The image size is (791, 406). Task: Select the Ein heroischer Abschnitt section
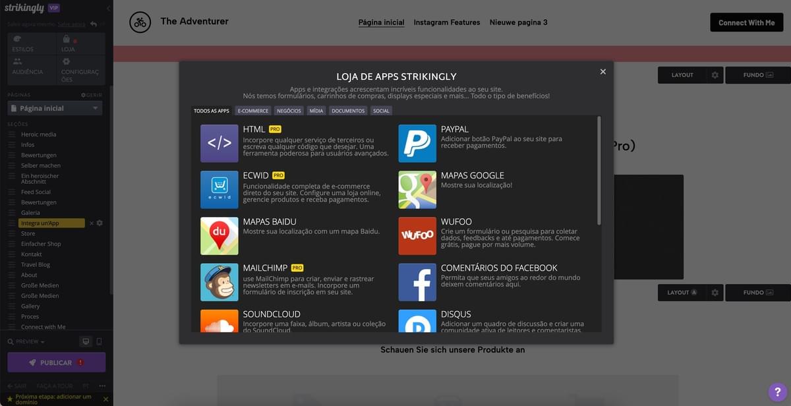pyautogui.click(x=40, y=179)
